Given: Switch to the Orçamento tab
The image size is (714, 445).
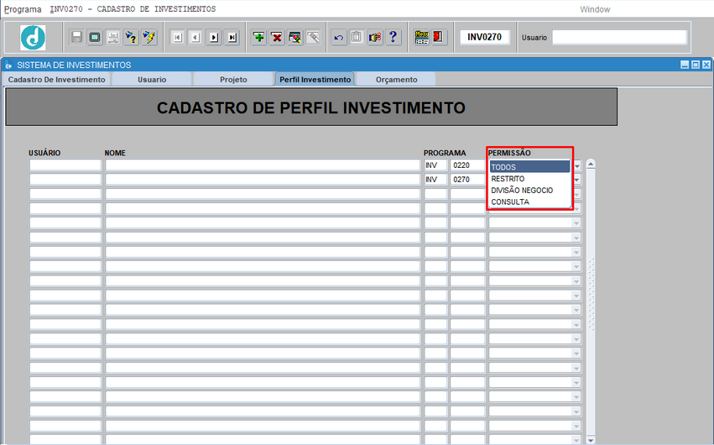Looking at the screenshot, I should click(x=396, y=79).
